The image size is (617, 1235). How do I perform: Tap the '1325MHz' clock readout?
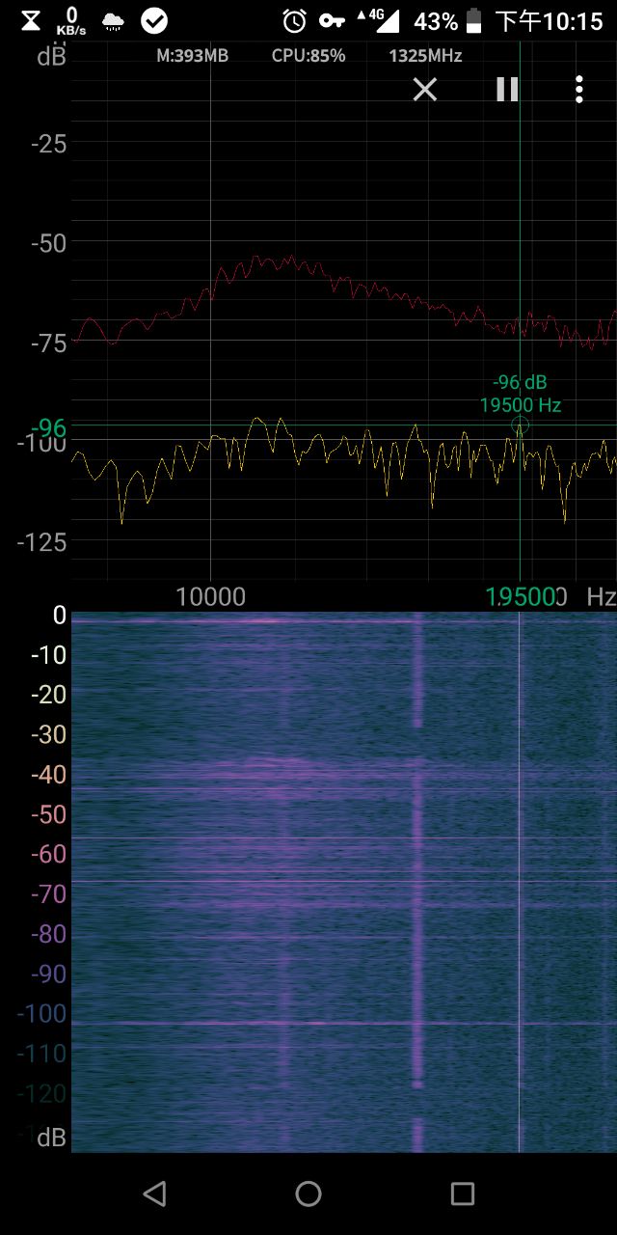pos(425,56)
